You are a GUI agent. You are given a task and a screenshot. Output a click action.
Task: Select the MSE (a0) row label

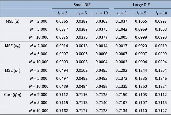(13, 46)
